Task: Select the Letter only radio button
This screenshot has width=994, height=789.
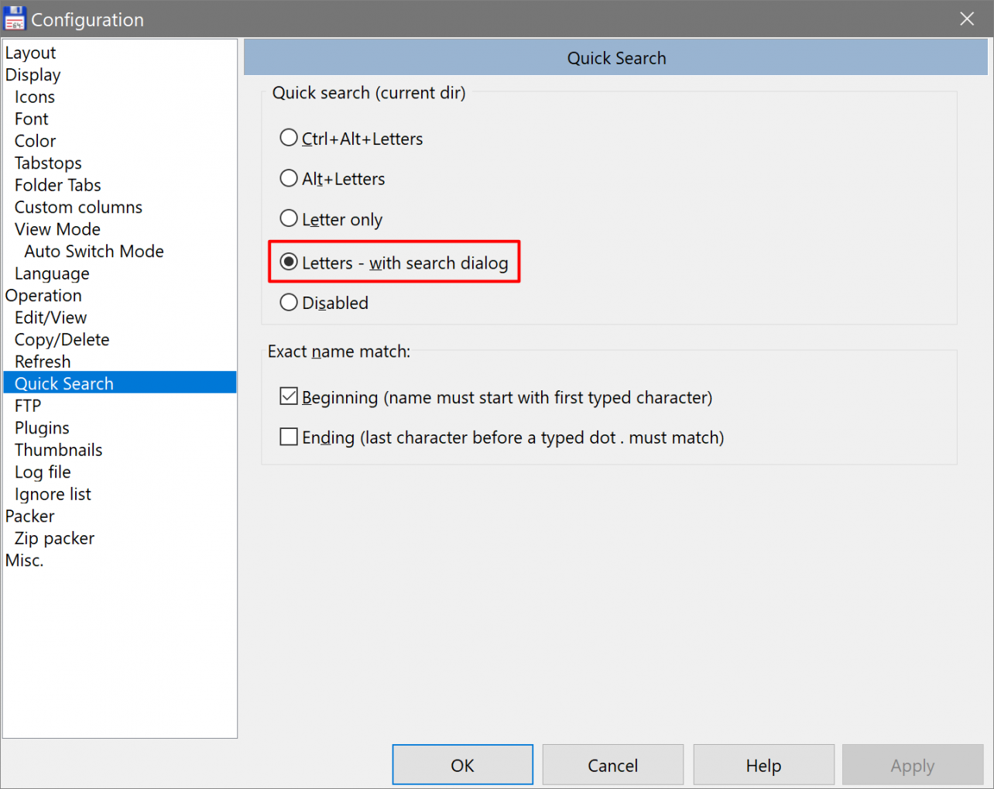Action: point(289,218)
